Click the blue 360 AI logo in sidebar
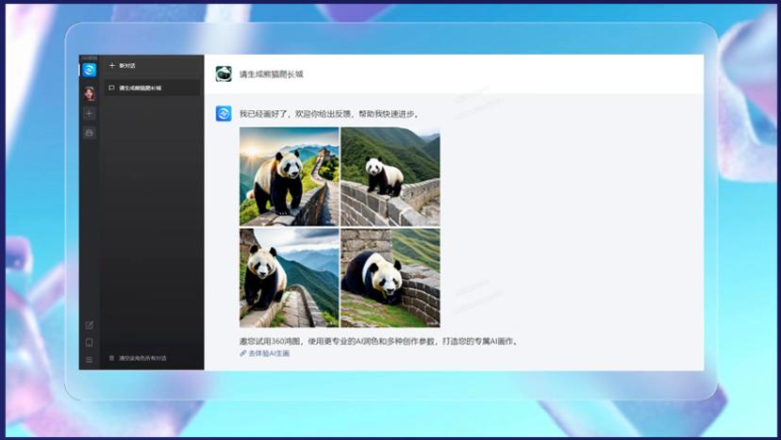This screenshot has width=781, height=440. 90,70
